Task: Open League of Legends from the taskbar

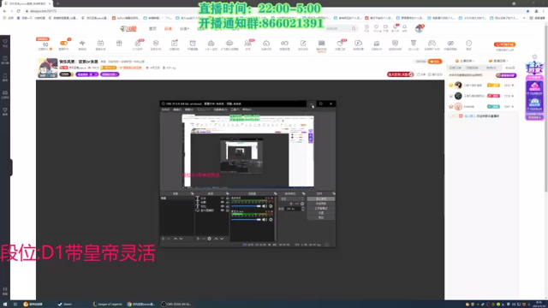Action: [108, 305]
